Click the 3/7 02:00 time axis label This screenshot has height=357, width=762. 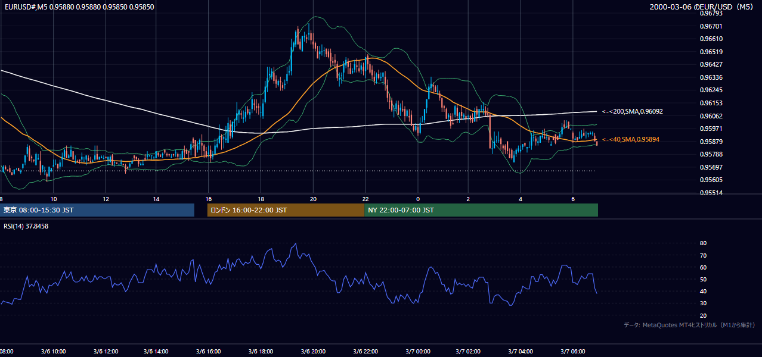point(469,352)
